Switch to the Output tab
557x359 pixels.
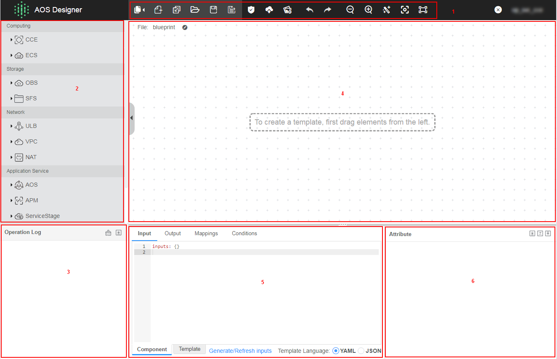pos(172,234)
